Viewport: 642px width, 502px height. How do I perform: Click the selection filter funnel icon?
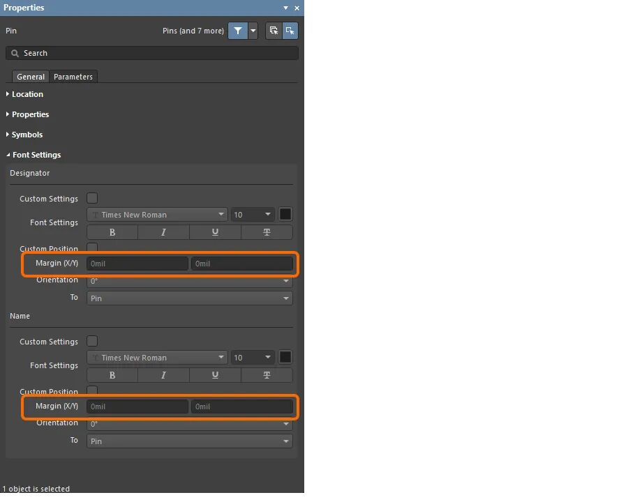coord(237,31)
